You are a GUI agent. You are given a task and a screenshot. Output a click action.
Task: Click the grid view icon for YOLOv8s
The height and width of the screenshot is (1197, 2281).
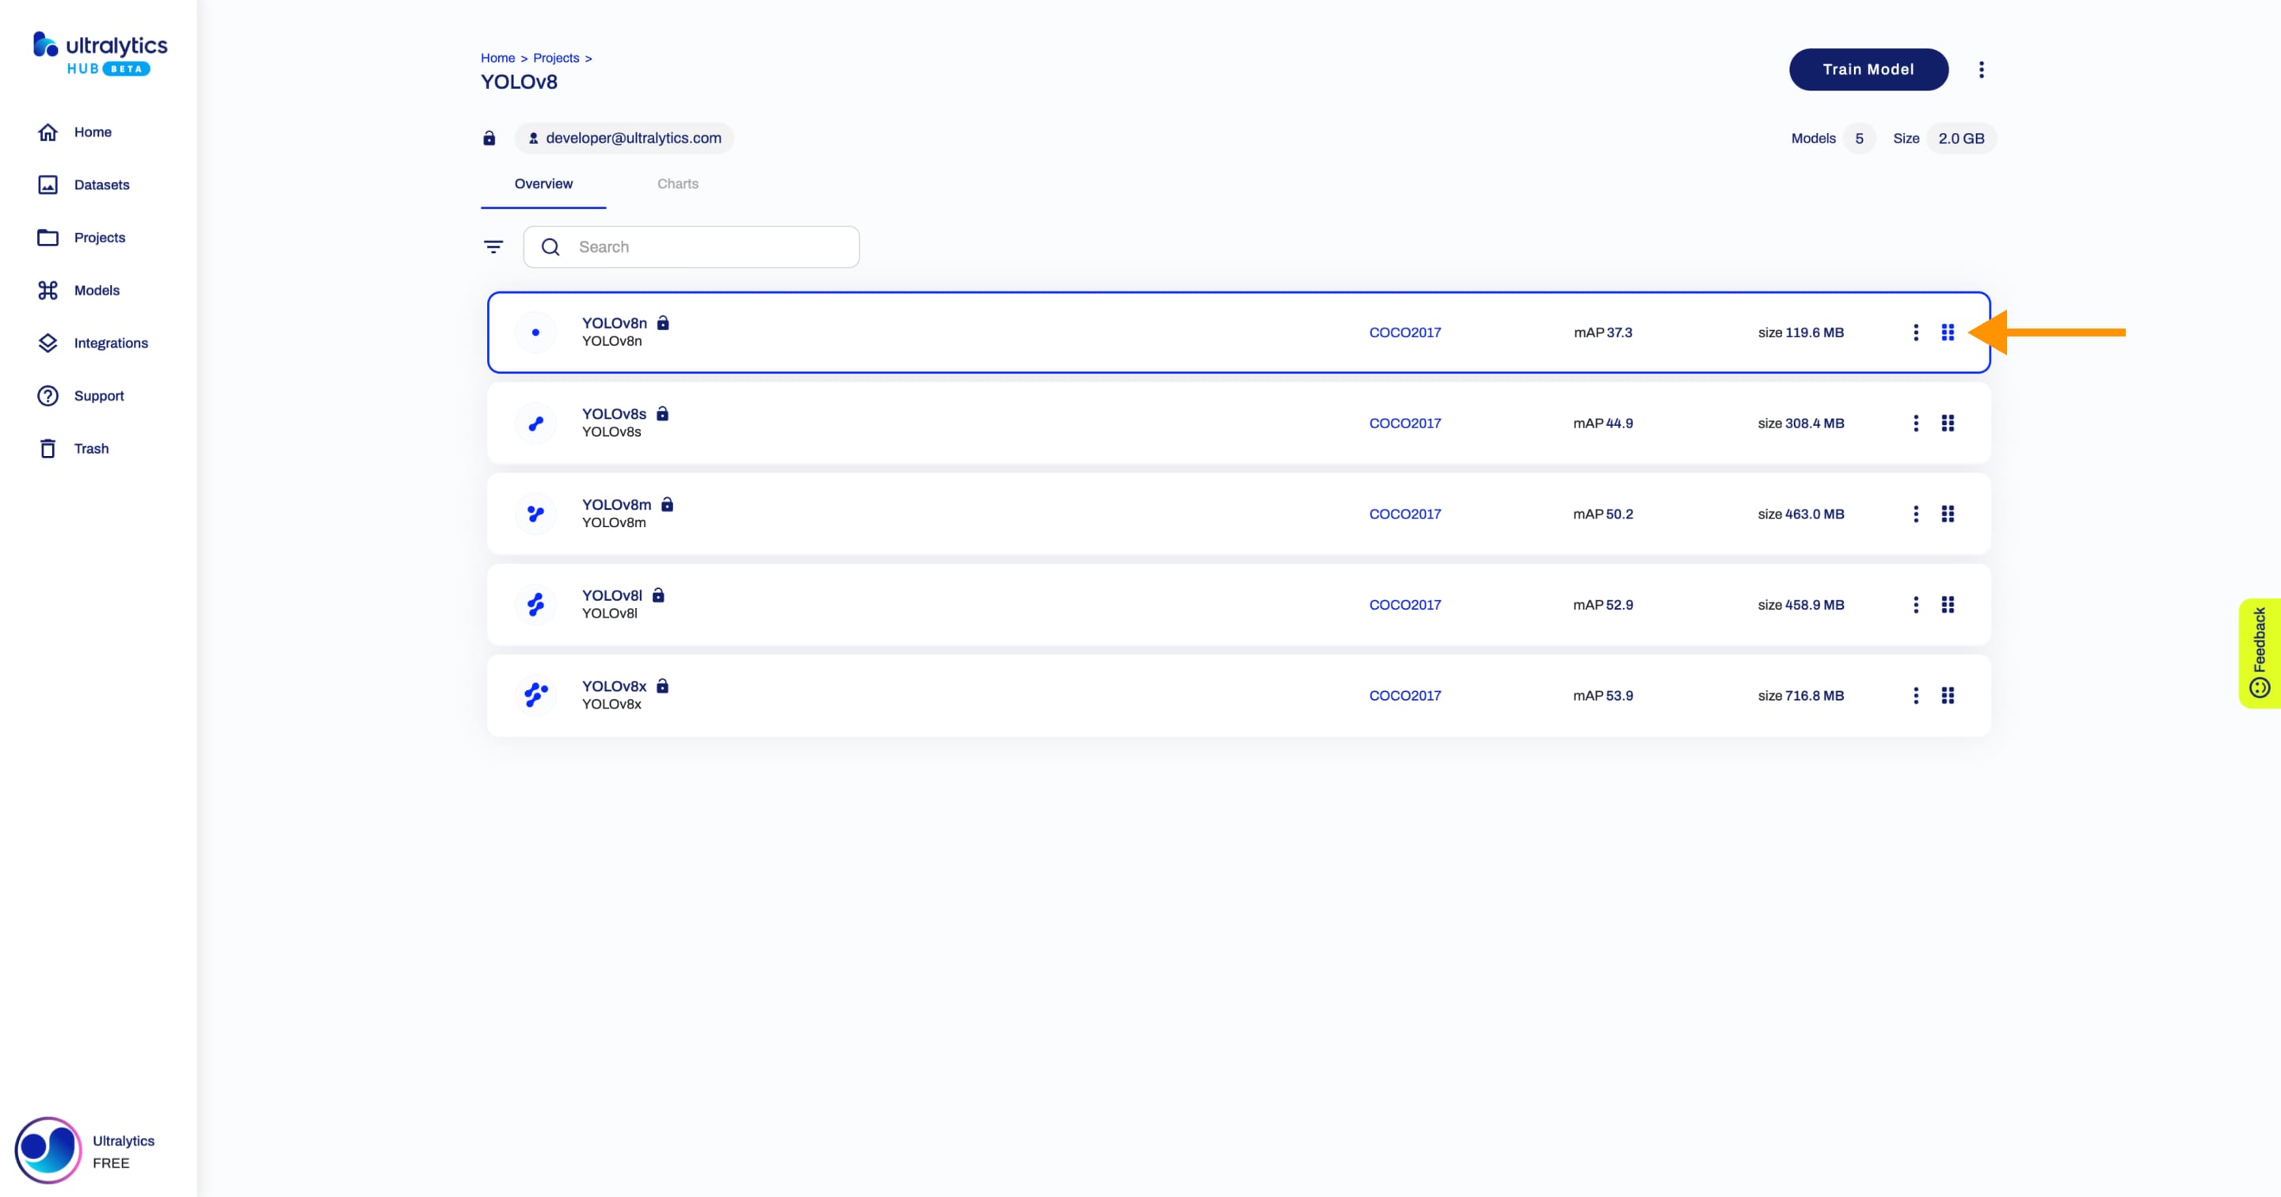1949,424
